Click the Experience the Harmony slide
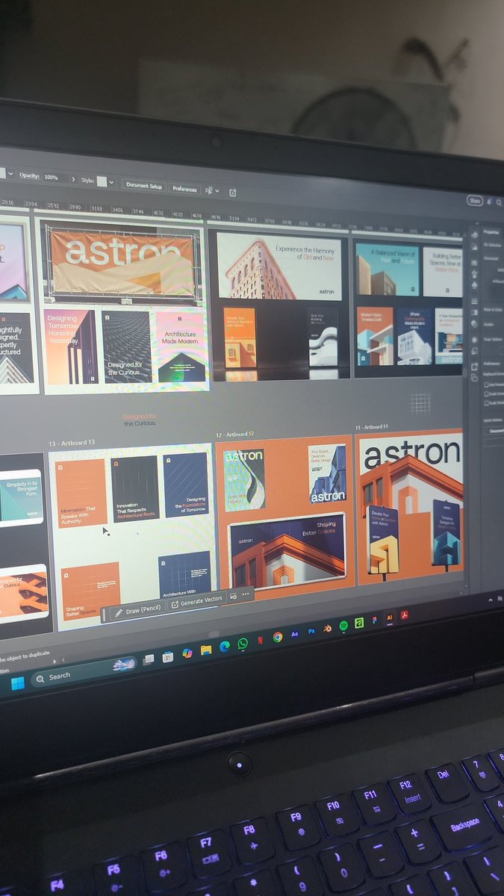 [279, 265]
